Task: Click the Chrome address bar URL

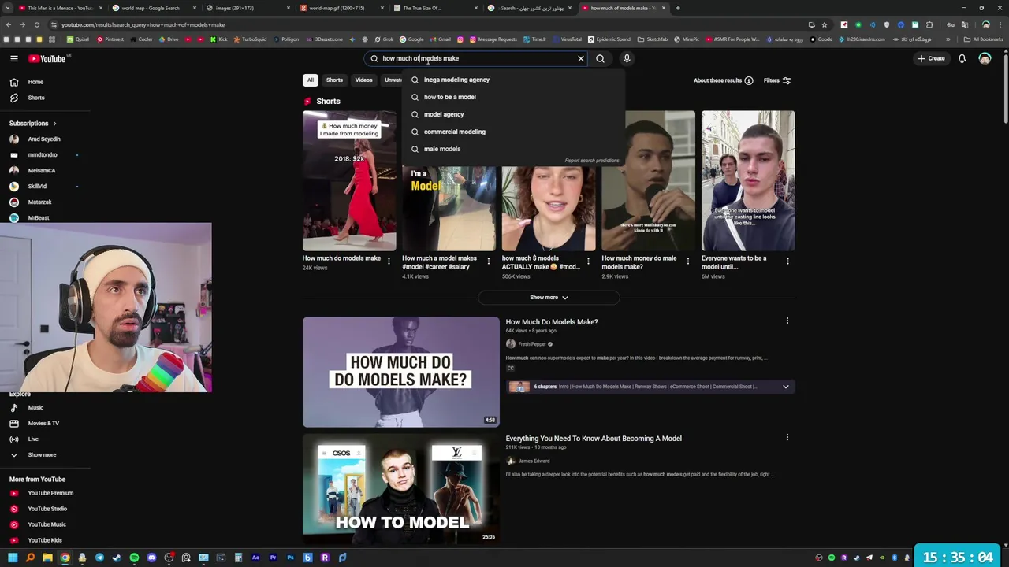Action: pyautogui.click(x=143, y=24)
